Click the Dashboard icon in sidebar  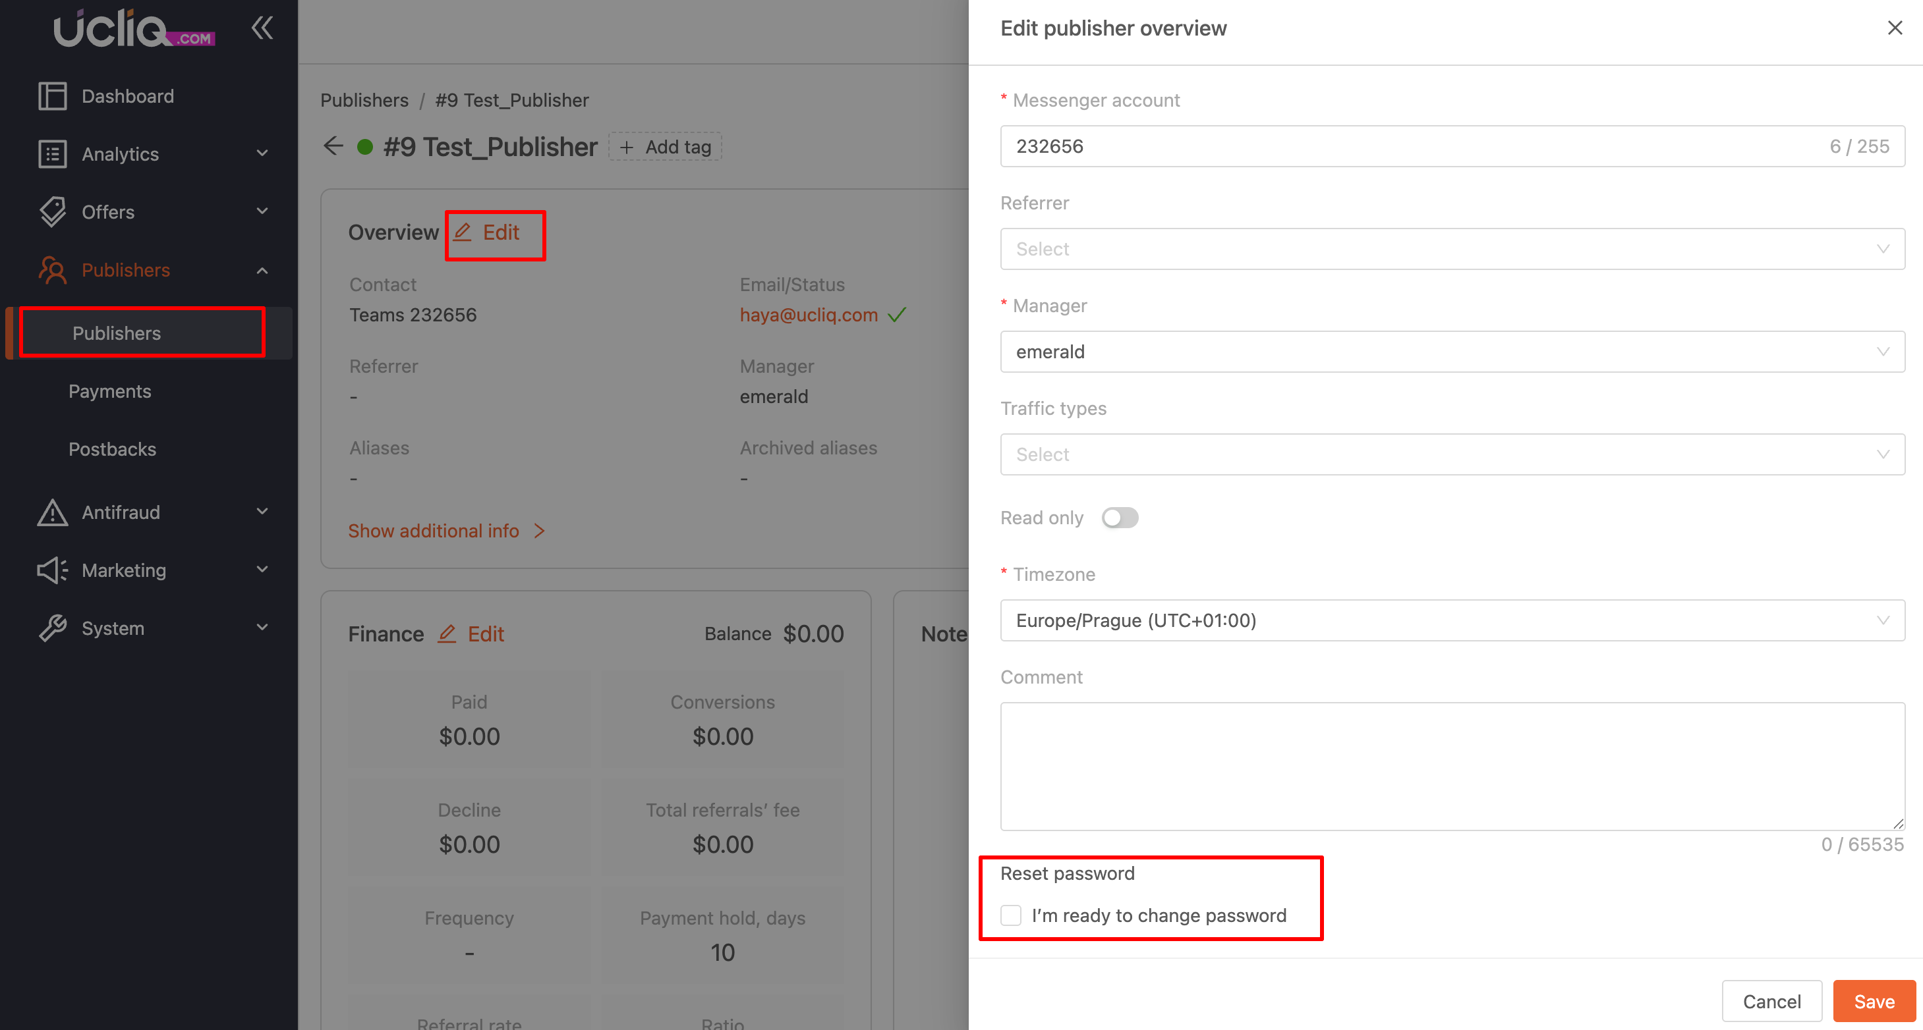(52, 96)
